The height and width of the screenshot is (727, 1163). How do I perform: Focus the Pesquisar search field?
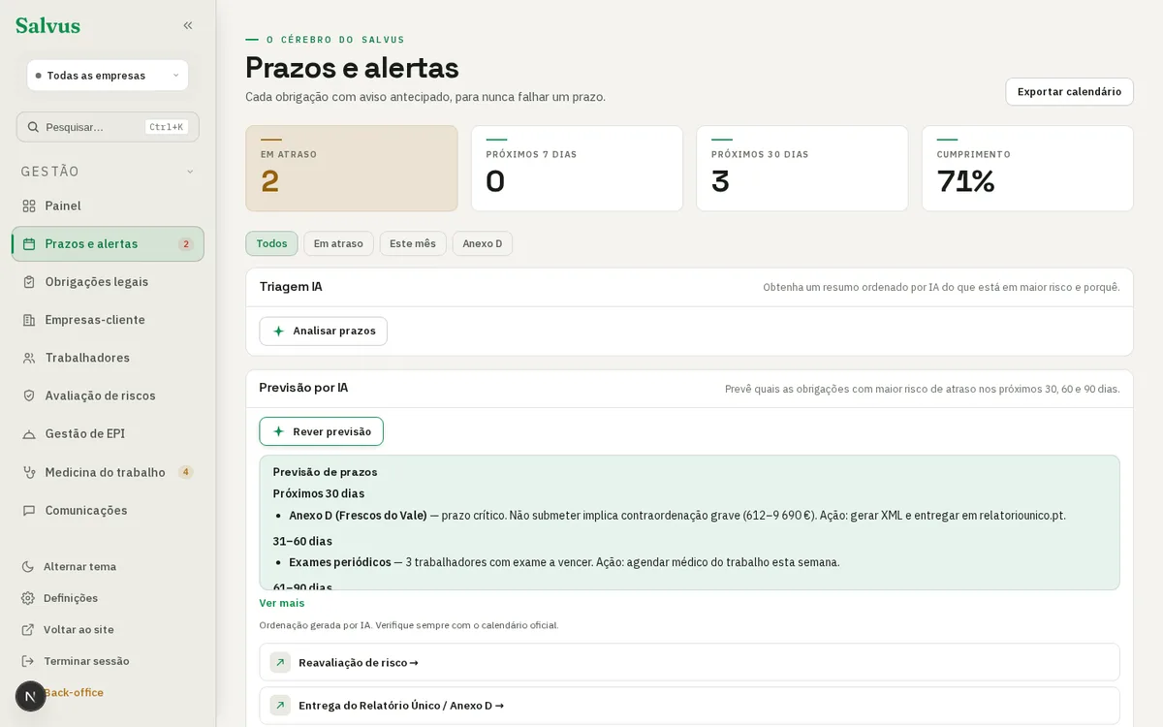point(108,127)
